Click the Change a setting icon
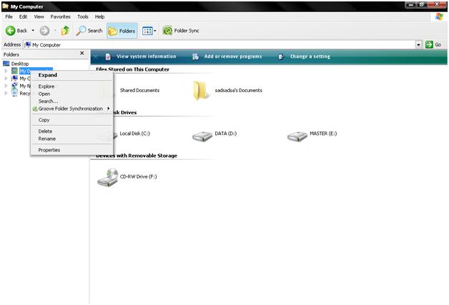 click(x=281, y=56)
